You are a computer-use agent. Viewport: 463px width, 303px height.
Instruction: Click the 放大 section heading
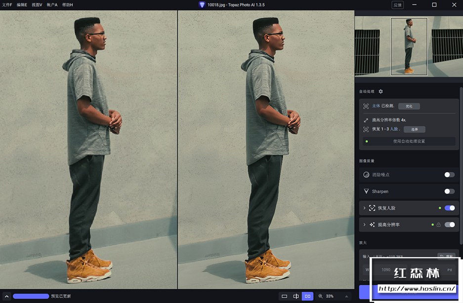[x=363, y=243]
